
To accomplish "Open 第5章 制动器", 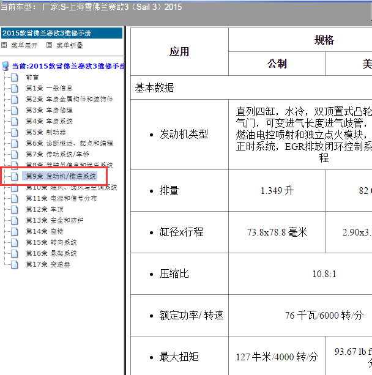I will [46, 132].
